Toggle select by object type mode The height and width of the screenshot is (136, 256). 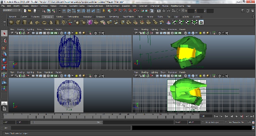(x=49, y=11)
